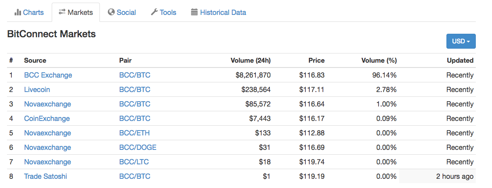Click the $133 volume value
Viewport: 492px width, 188px height.
(263, 133)
